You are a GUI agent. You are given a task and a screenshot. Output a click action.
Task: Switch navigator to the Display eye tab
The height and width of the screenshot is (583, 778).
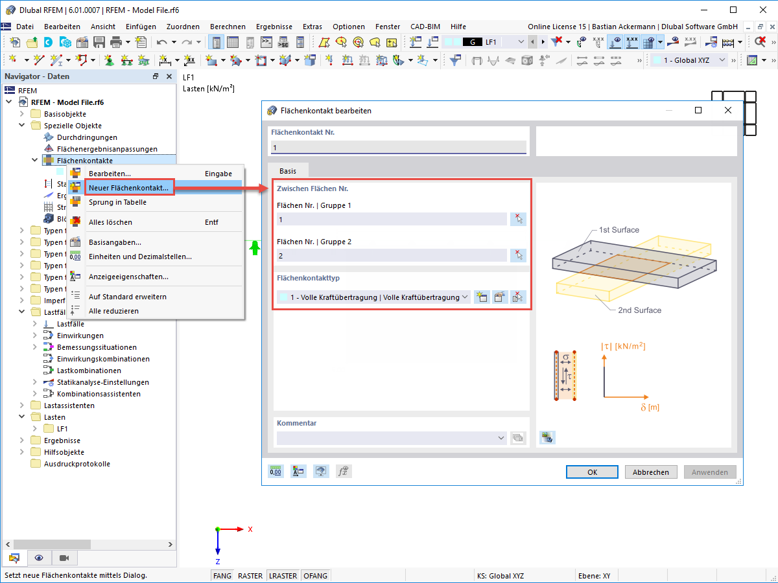39,558
